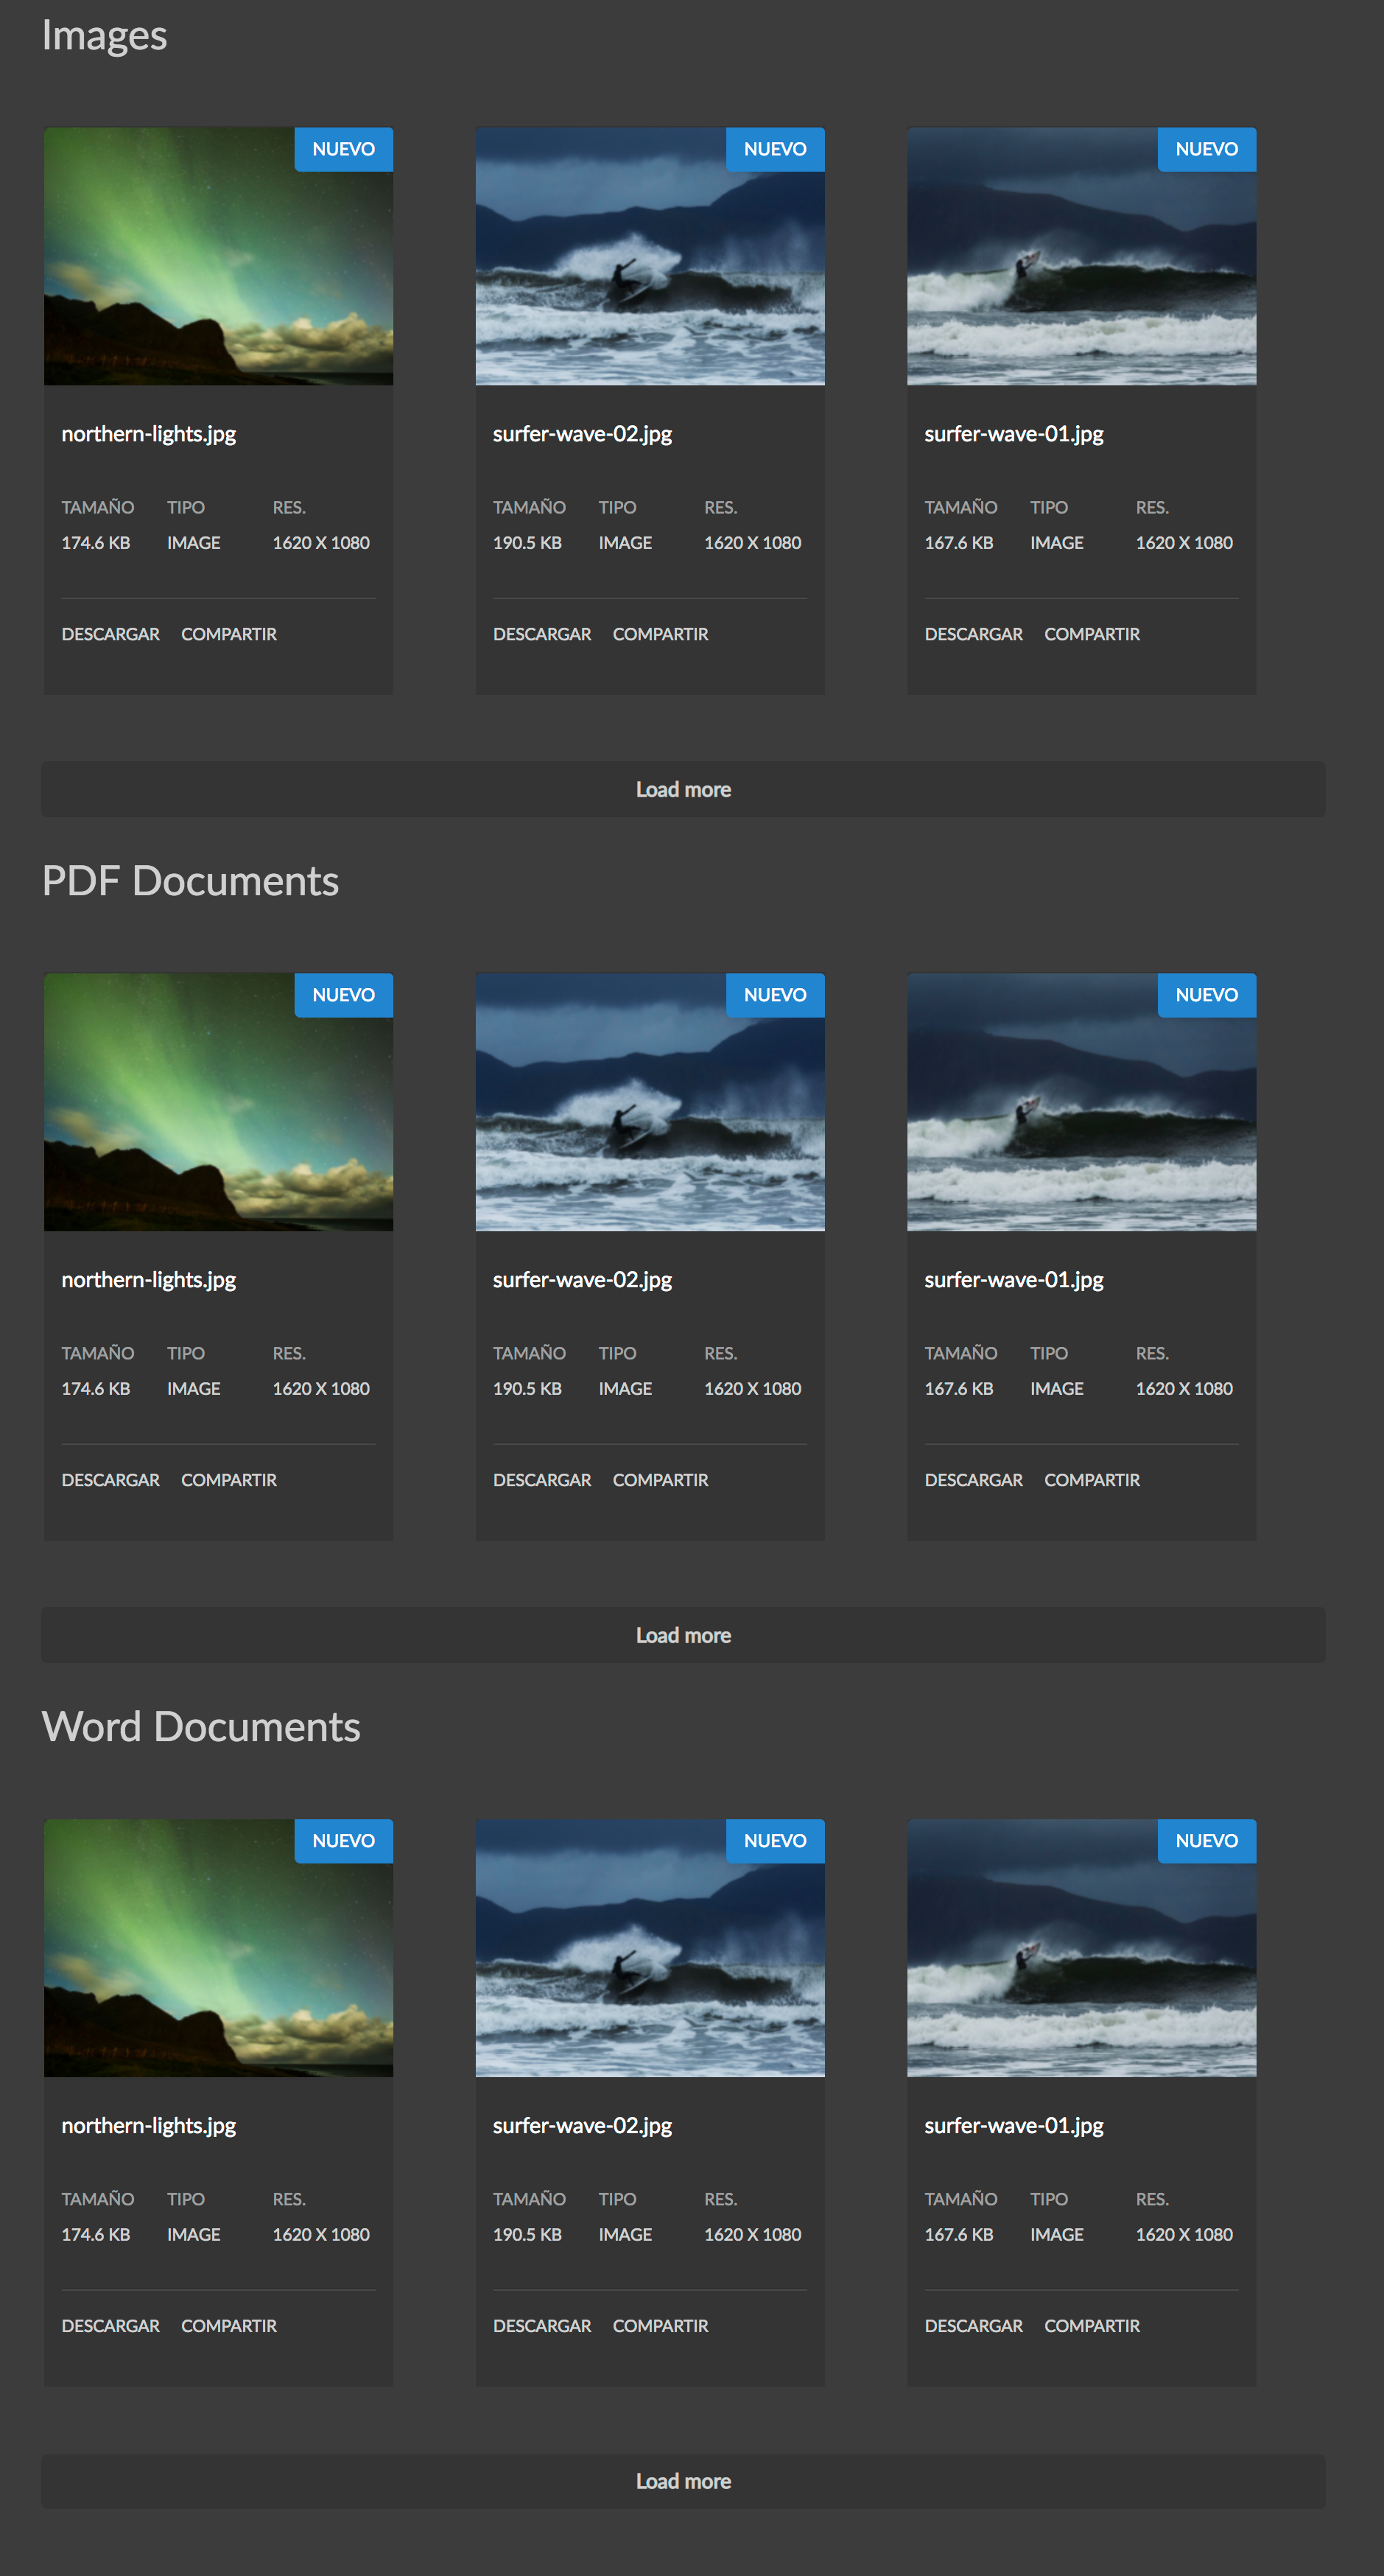The height and width of the screenshot is (2576, 1384).
Task: Download northern-lights.jpg in Word Documents section
Action: 110,2325
